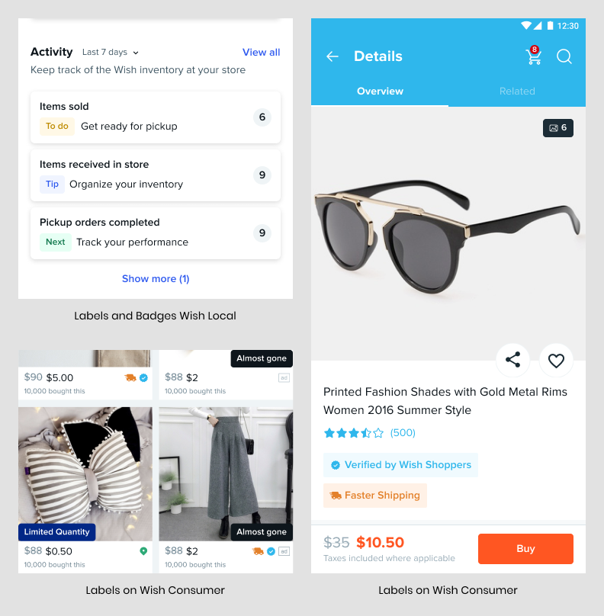Screen dimensions: 604x616
Task: Open the image gallery count badge
Action: click(x=558, y=127)
